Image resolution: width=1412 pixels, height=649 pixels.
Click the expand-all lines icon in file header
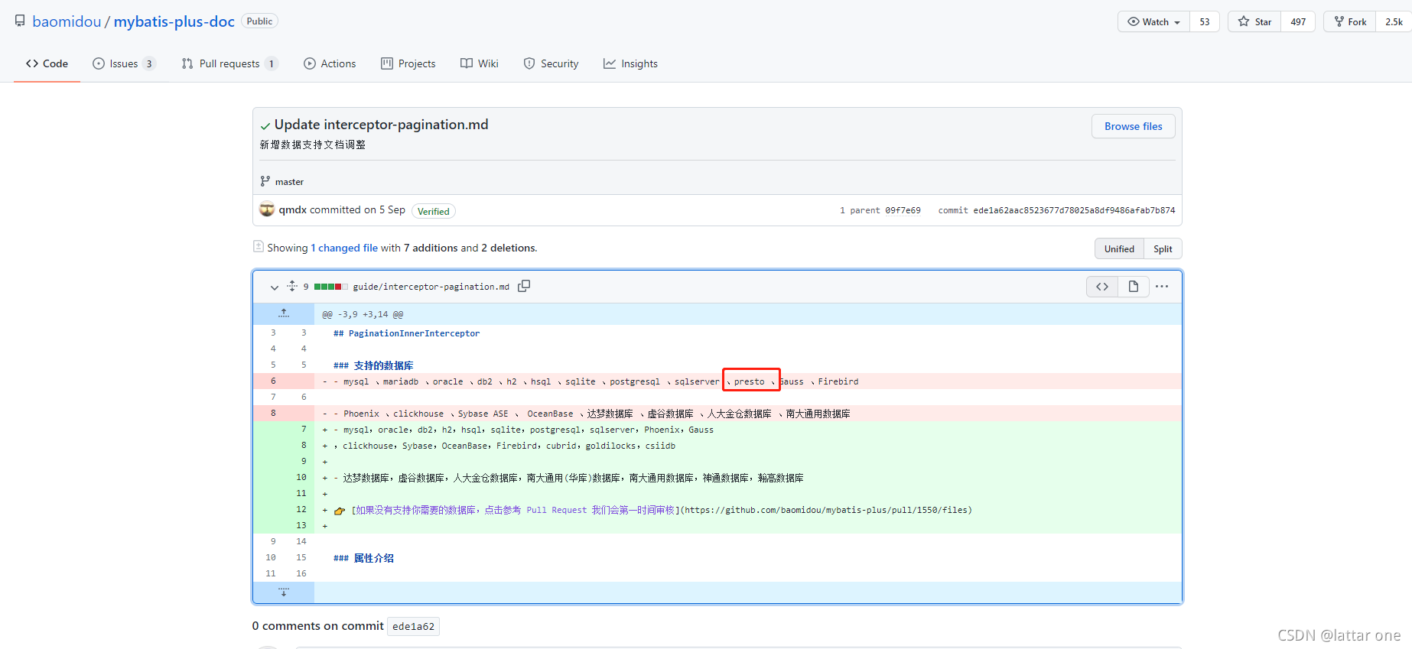(x=291, y=286)
